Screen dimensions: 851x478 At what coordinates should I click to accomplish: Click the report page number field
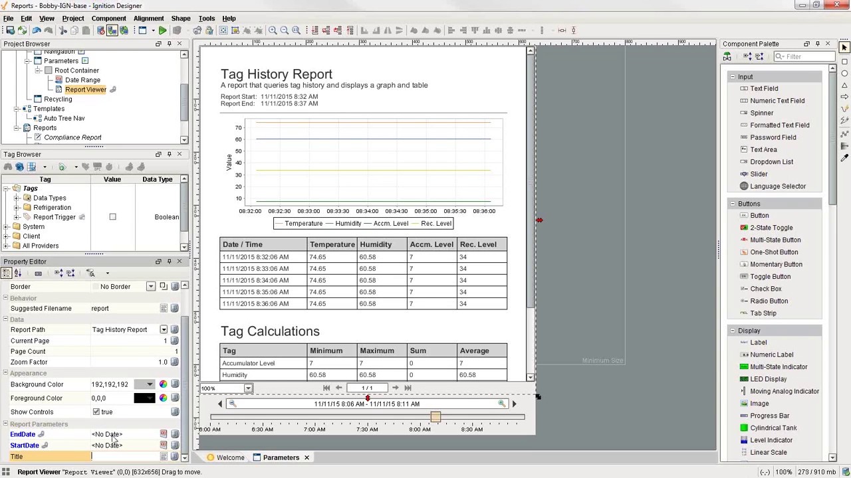tap(367, 388)
